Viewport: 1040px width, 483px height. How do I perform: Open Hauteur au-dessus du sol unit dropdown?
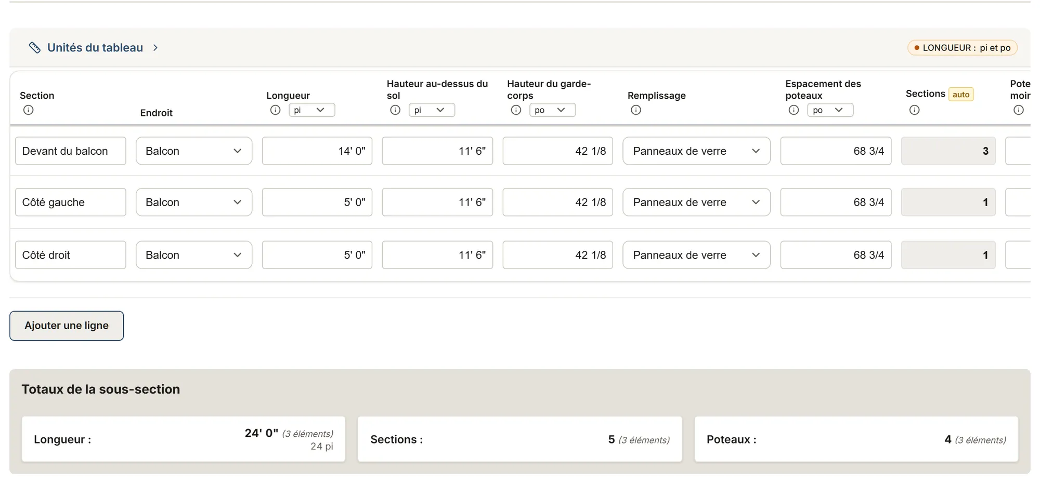432,110
